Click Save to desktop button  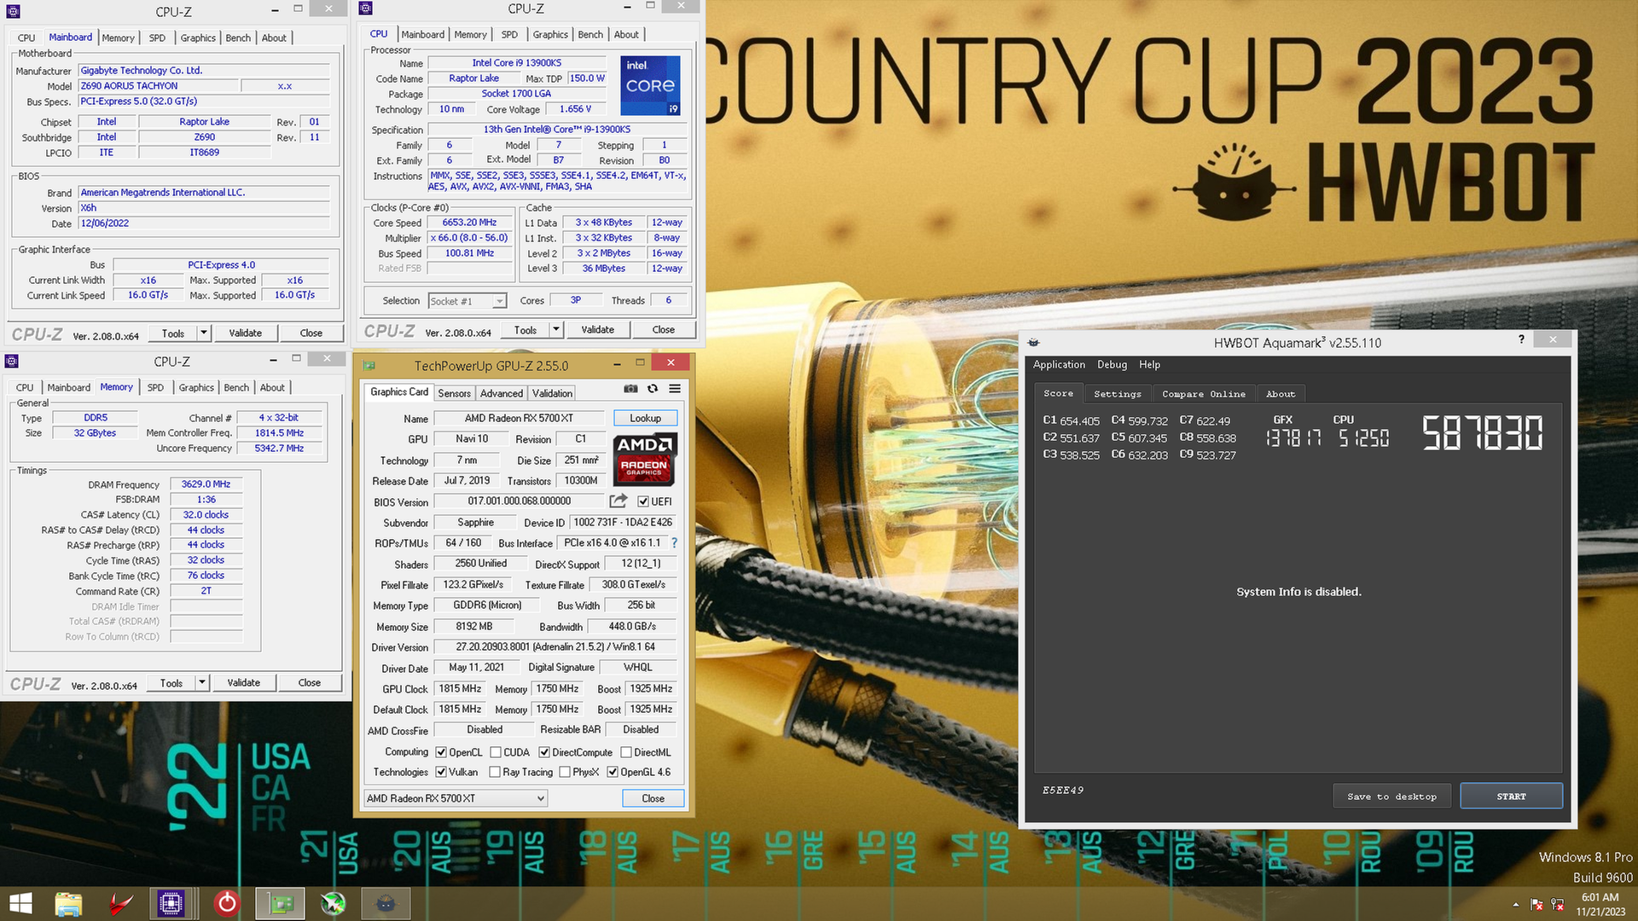click(x=1392, y=796)
